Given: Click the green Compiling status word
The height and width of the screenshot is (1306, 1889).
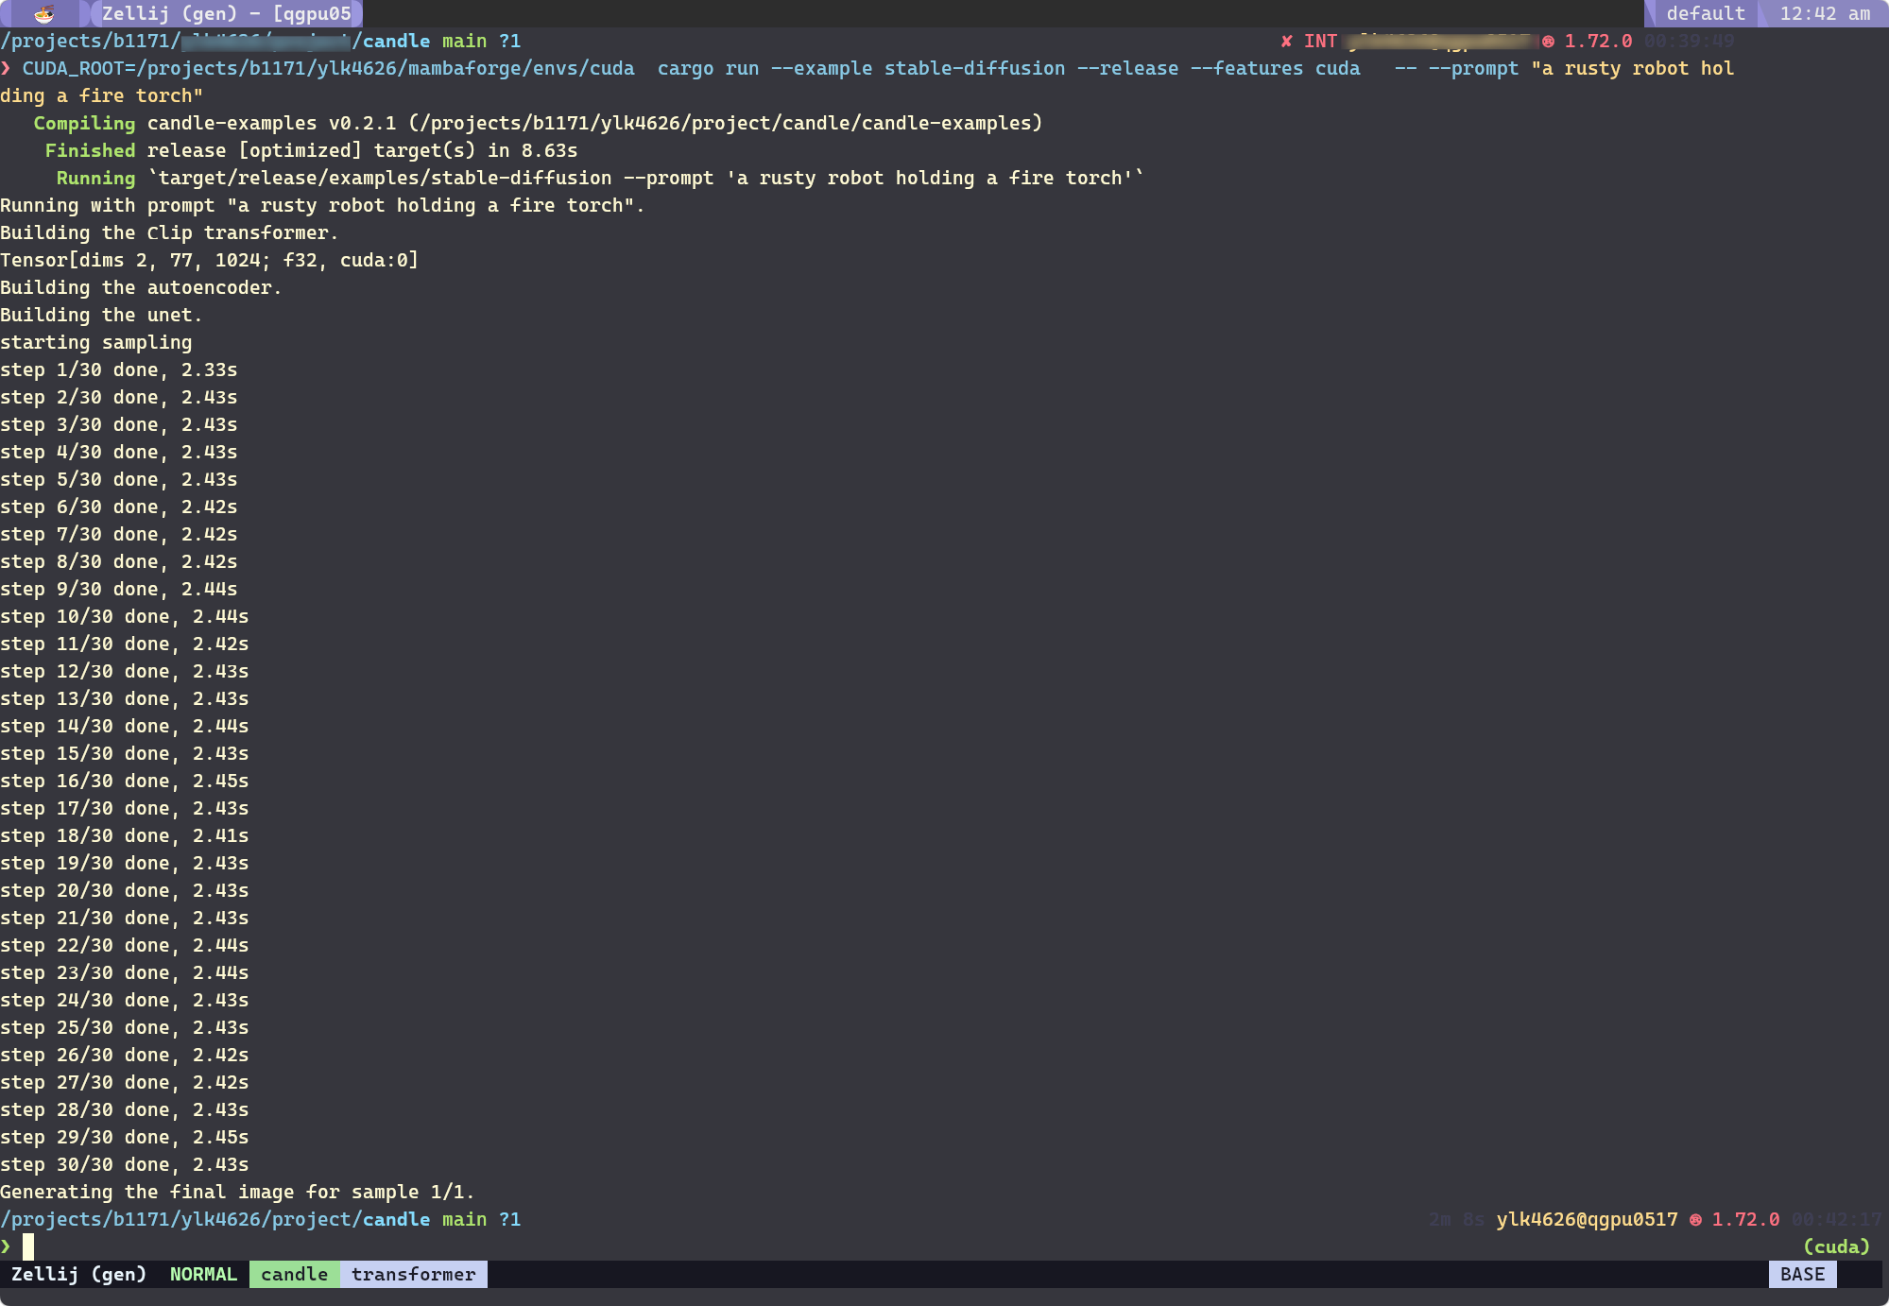Looking at the screenshot, I should (84, 124).
